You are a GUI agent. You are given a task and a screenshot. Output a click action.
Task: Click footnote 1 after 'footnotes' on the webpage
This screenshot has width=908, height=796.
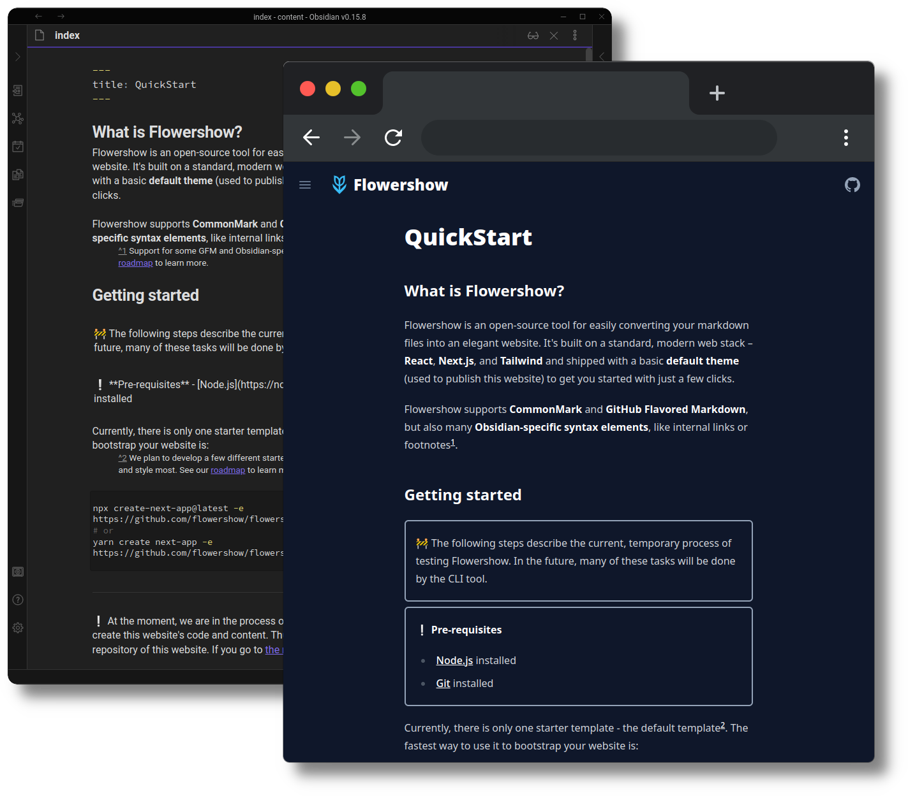click(453, 442)
